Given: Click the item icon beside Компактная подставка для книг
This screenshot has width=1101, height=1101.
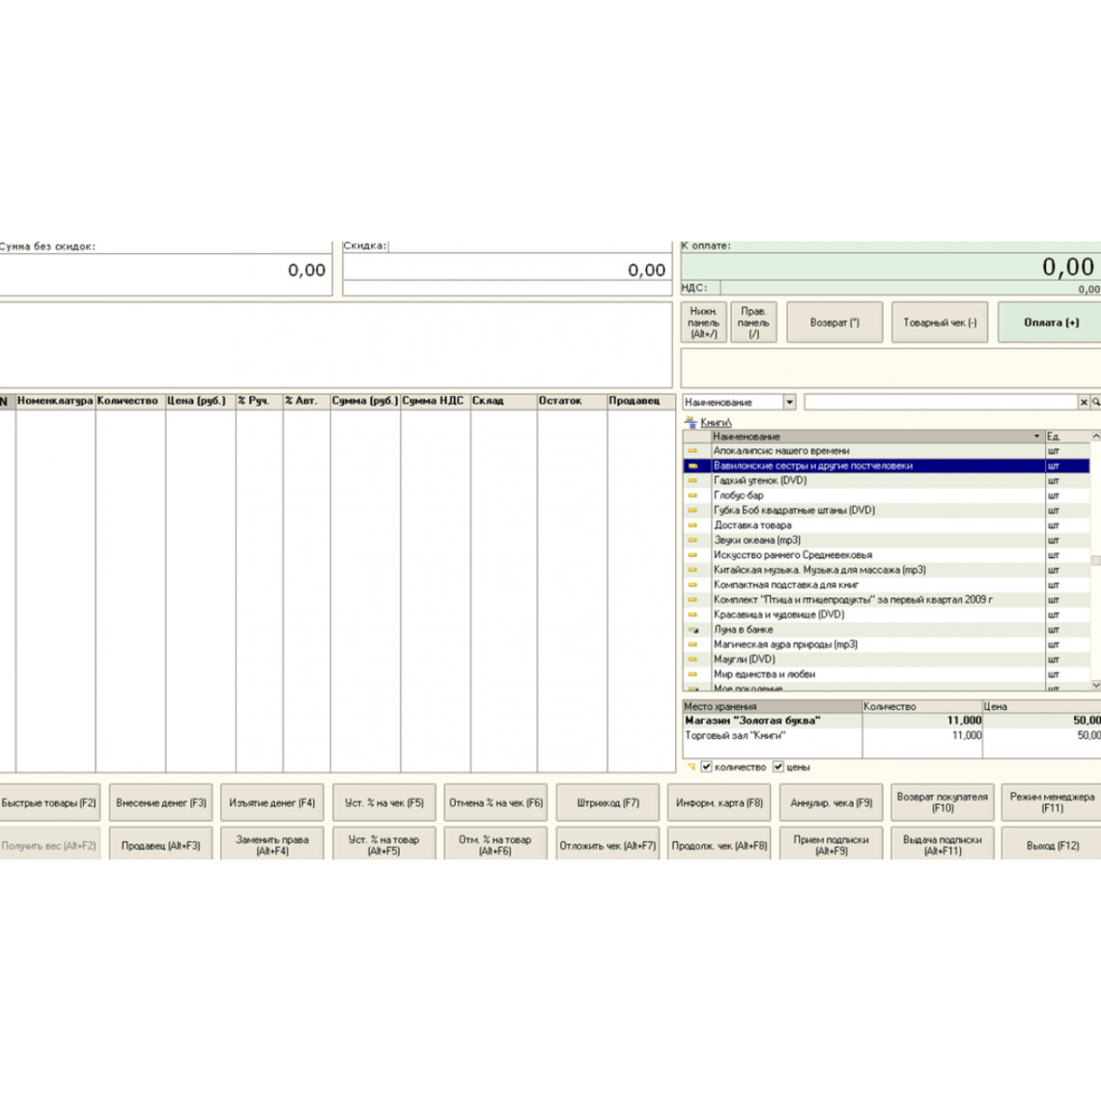Looking at the screenshot, I should click(693, 585).
